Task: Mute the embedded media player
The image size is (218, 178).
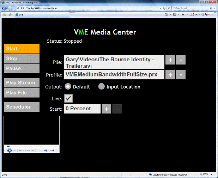Action: pos(46,151)
